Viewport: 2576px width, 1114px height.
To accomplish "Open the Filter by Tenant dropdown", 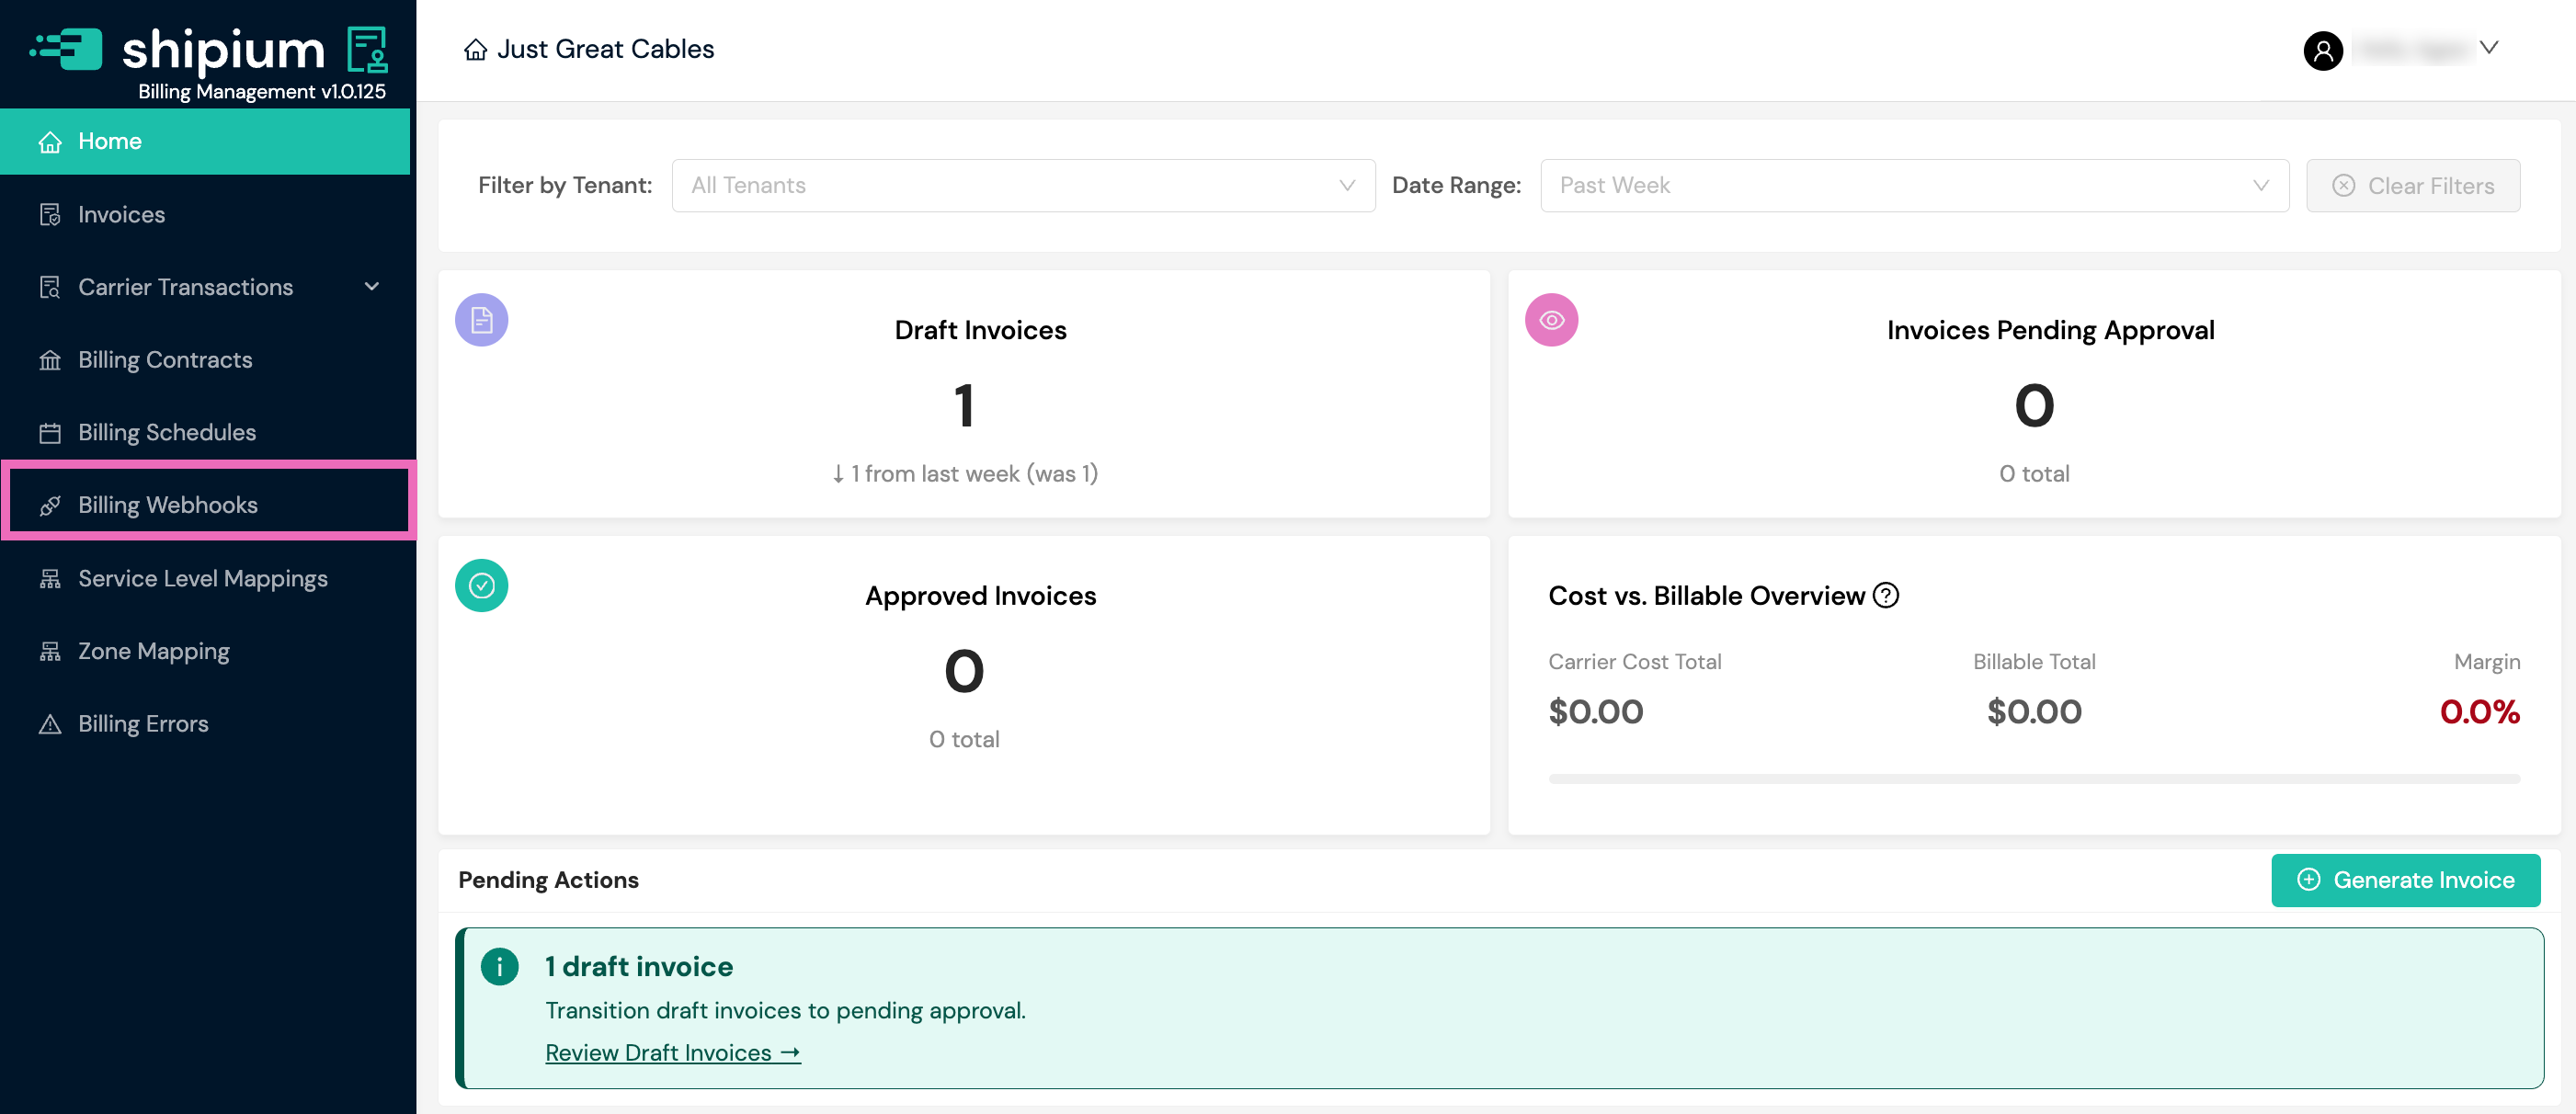I will (1022, 186).
